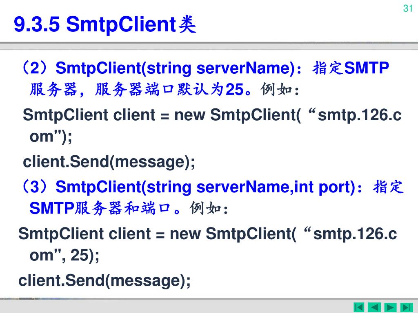Click code text 'om", 25);'
The image size is (418, 313).
click(x=64, y=255)
